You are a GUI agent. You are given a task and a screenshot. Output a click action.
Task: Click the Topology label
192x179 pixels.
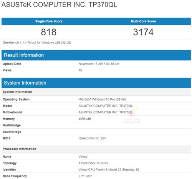point(10,163)
